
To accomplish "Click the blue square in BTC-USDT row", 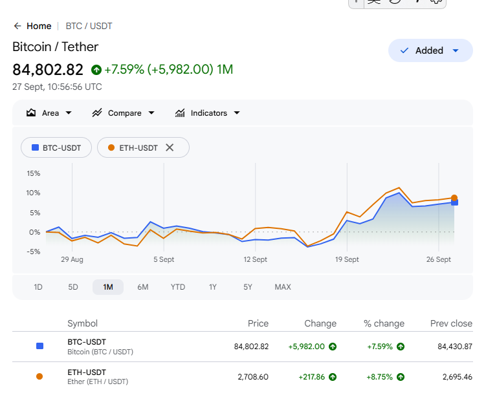I will point(39,346).
